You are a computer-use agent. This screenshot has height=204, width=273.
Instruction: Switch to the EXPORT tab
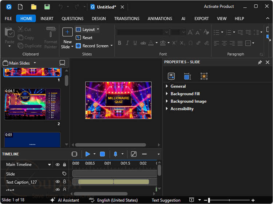[x=201, y=19]
